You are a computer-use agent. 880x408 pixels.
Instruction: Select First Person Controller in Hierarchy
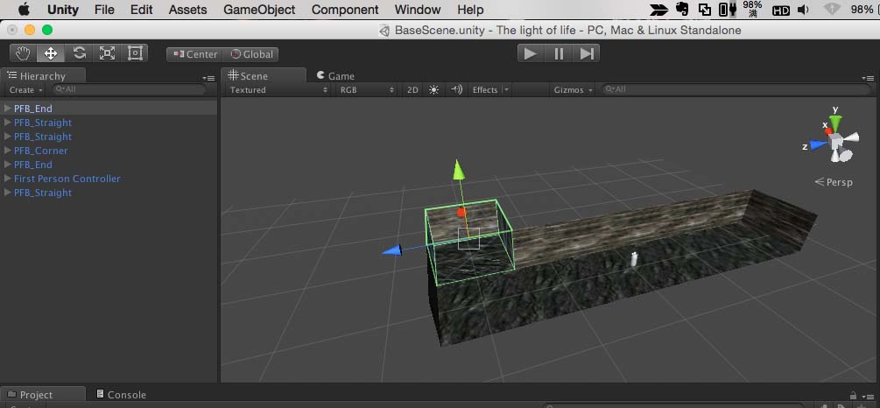[67, 179]
